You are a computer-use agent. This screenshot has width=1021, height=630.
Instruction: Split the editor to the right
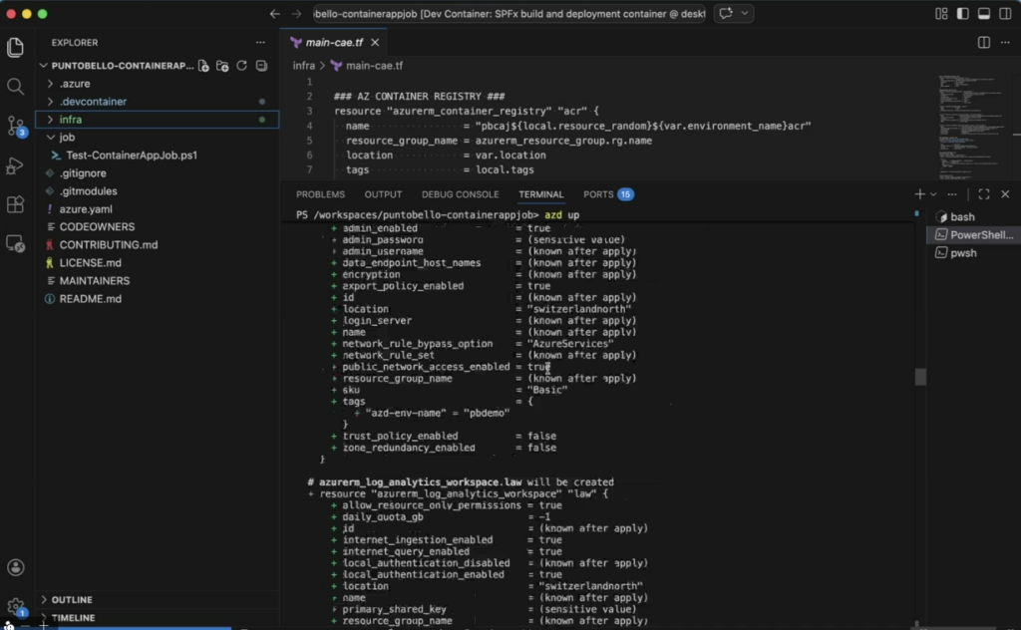[984, 43]
